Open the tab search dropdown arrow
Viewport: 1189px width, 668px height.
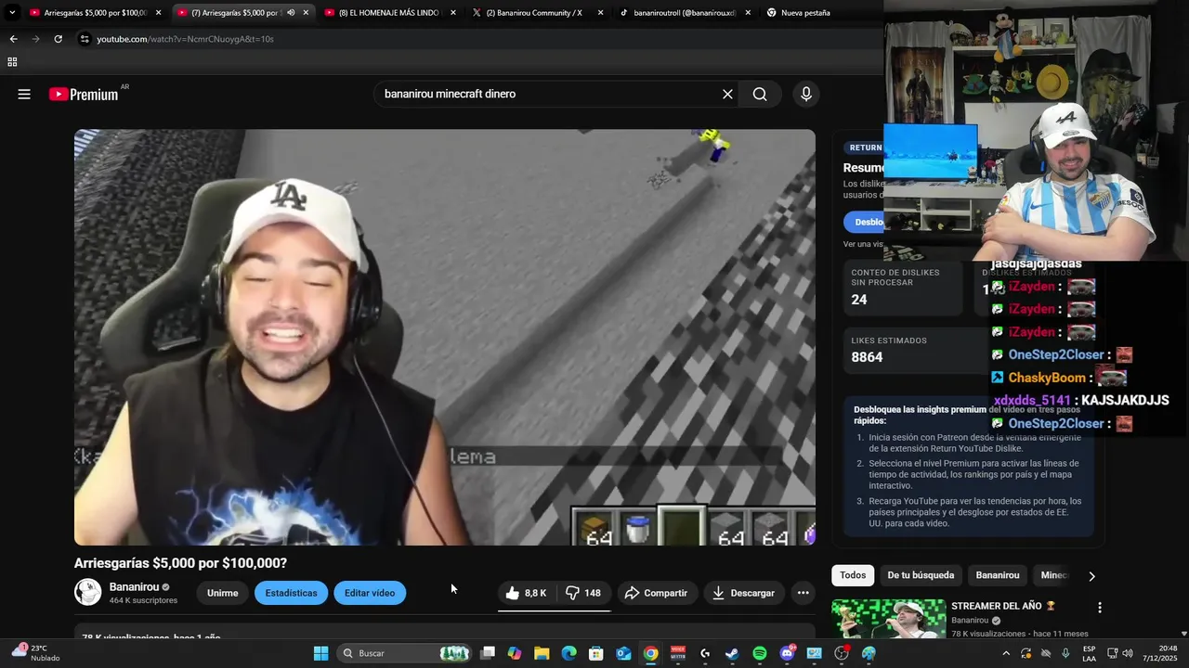pyautogui.click(x=12, y=13)
